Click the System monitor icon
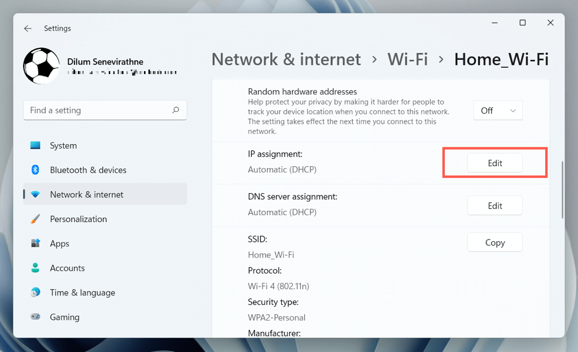The width and height of the screenshot is (578, 352). [x=36, y=145]
